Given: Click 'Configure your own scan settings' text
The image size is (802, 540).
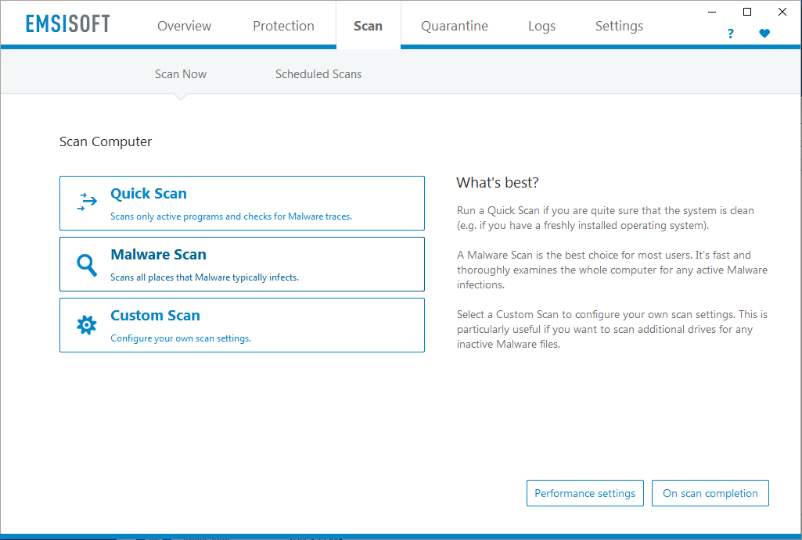Looking at the screenshot, I should tap(181, 338).
